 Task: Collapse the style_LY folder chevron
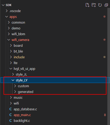click(13, 80)
